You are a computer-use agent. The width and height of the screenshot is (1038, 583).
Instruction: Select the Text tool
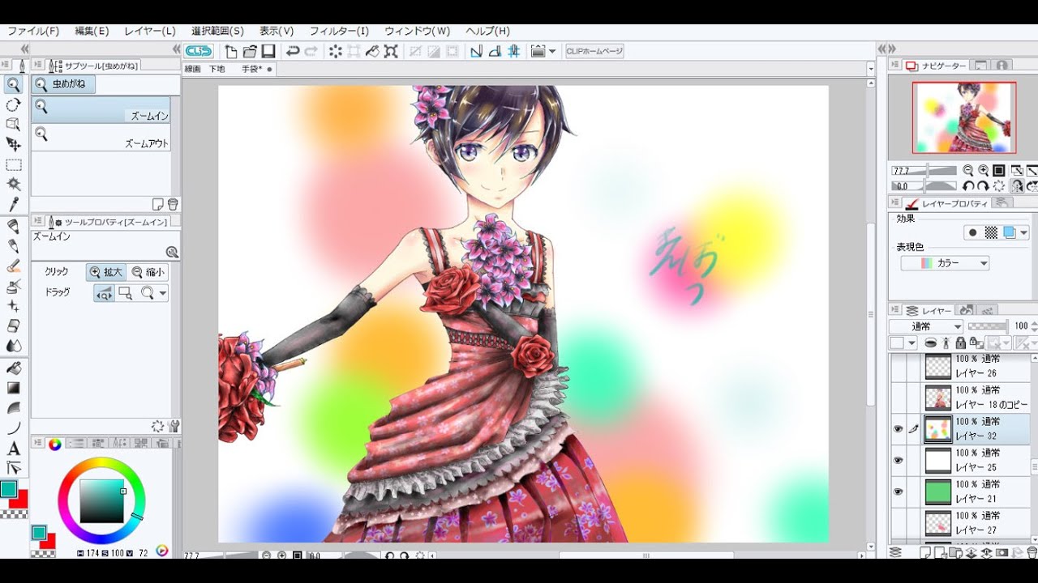pos(13,448)
